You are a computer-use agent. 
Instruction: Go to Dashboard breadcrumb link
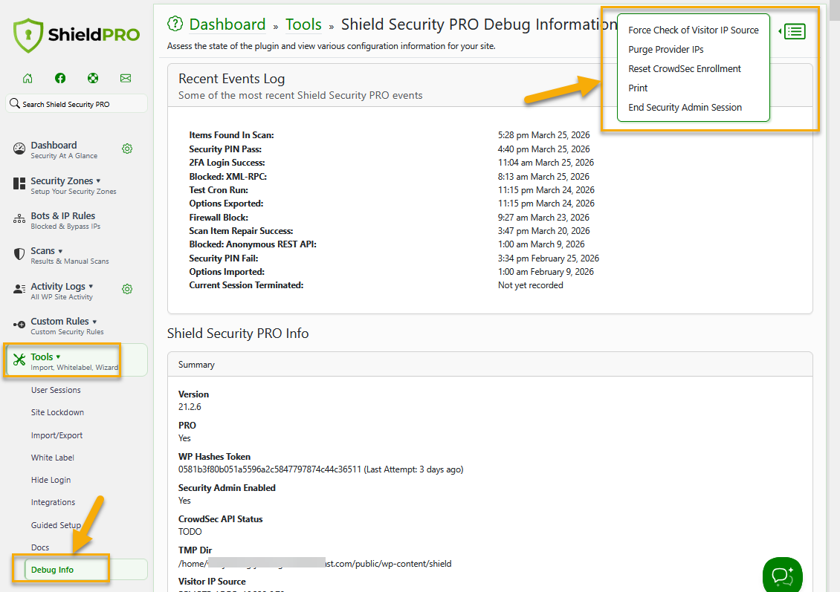[227, 24]
